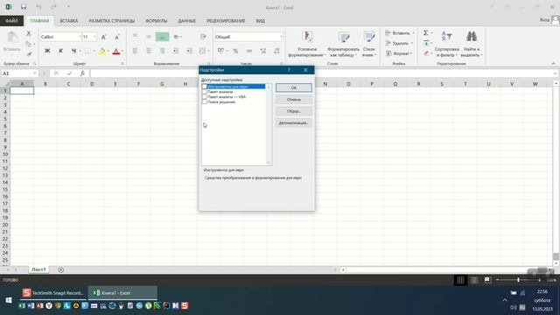Viewport: 560px width, 315px height.
Task: Click the highlighted middle-align icon
Action: point(162,37)
